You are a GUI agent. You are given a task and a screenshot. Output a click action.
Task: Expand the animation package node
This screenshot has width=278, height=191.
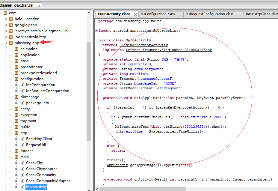pyautogui.click(x=11, y=49)
